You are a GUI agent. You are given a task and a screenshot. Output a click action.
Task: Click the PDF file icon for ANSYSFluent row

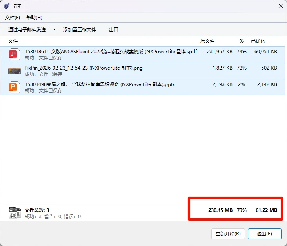pyautogui.click(x=14, y=54)
